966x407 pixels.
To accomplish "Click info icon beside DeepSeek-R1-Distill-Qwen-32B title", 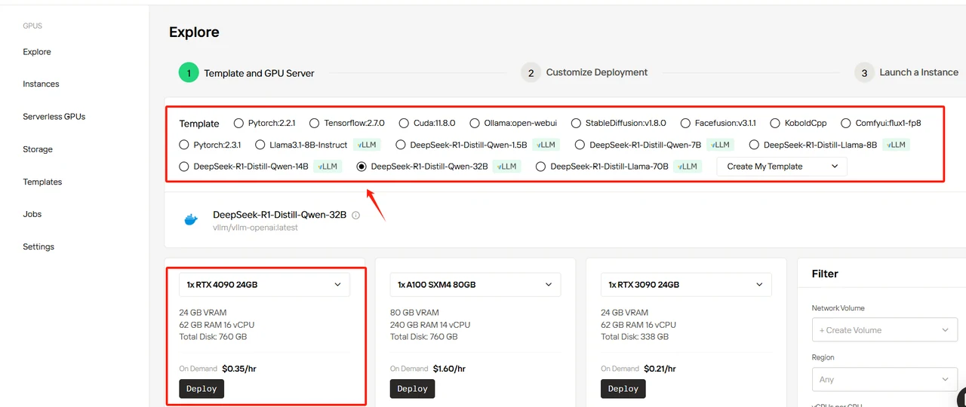I will pyautogui.click(x=356, y=215).
